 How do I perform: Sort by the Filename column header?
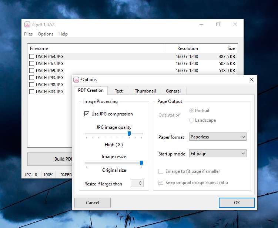click(95, 48)
